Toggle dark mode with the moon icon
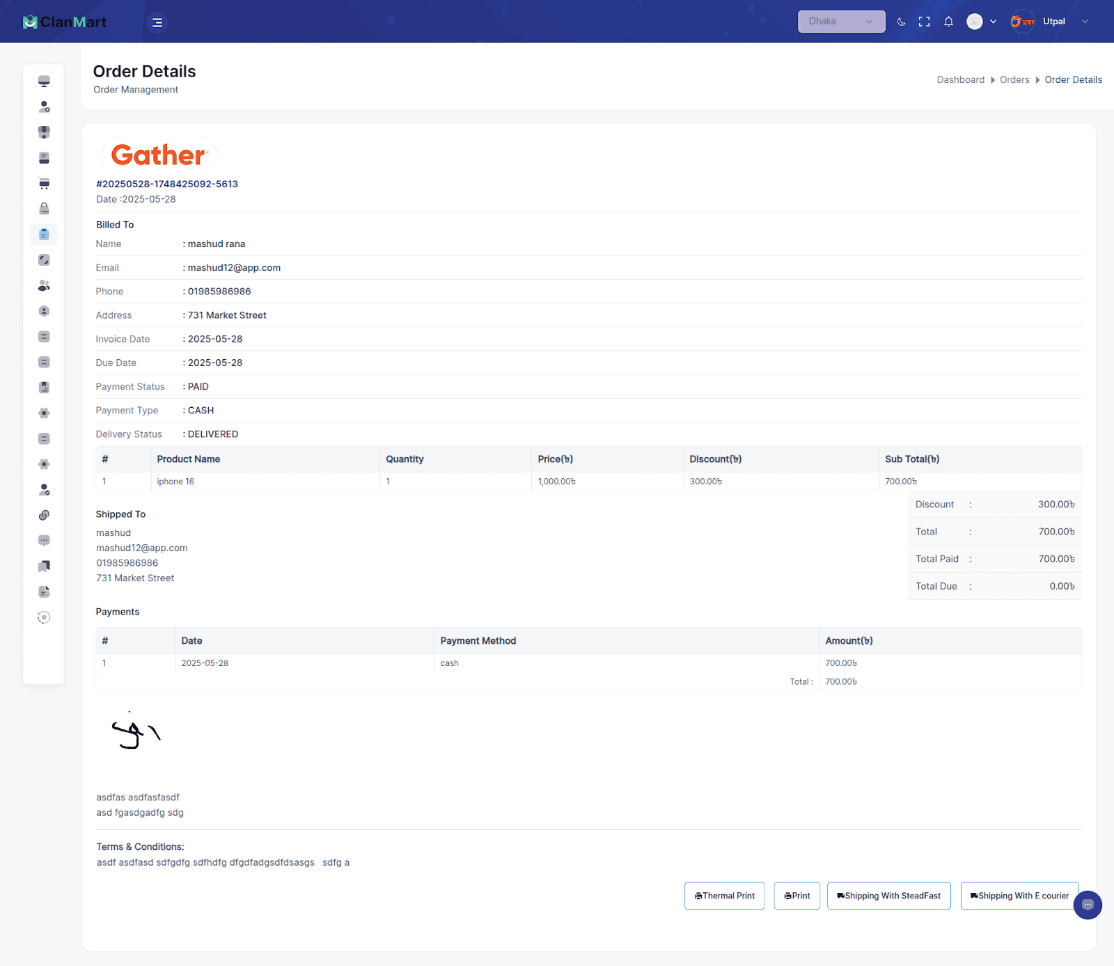 [x=901, y=22]
